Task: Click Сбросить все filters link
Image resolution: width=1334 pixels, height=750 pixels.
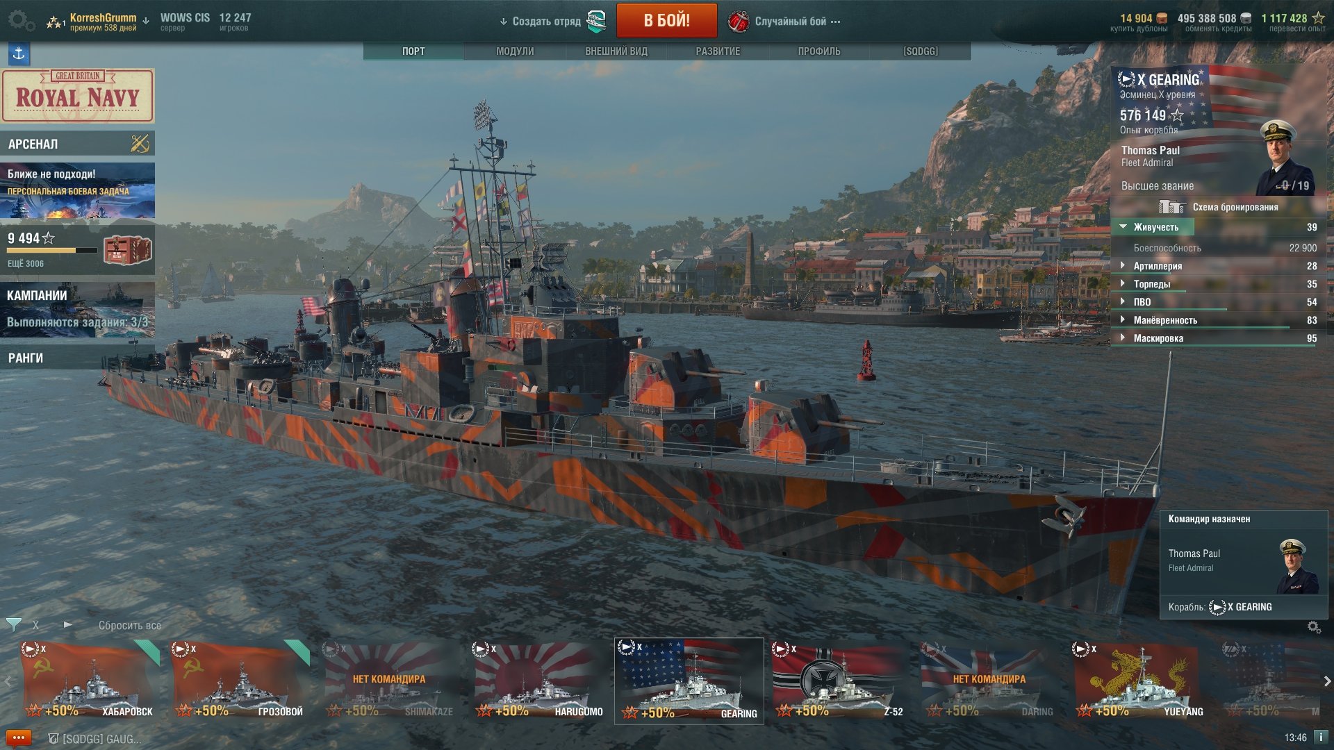Action: [130, 626]
